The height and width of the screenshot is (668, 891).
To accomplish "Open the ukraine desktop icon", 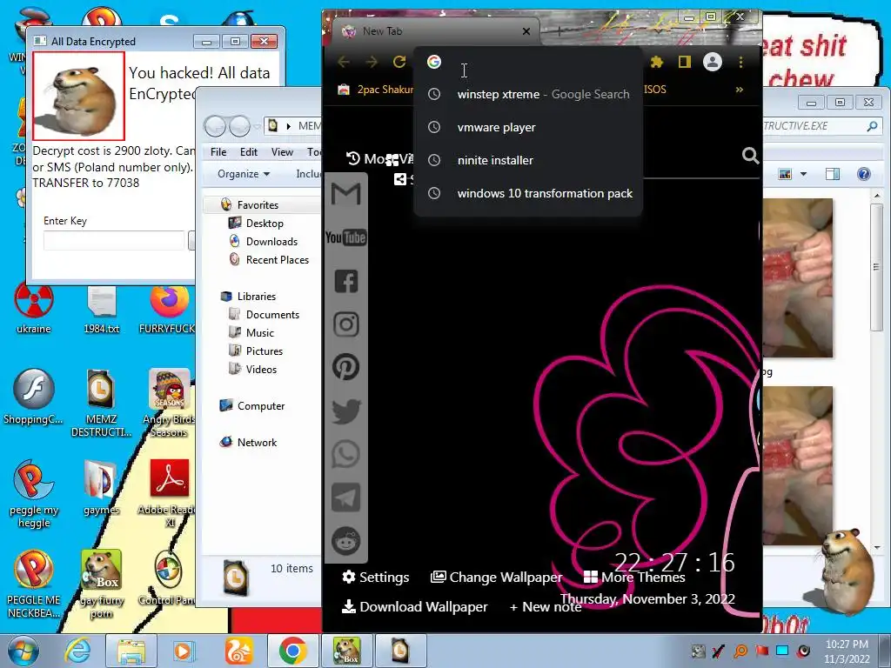I will click(x=34, y=309).
